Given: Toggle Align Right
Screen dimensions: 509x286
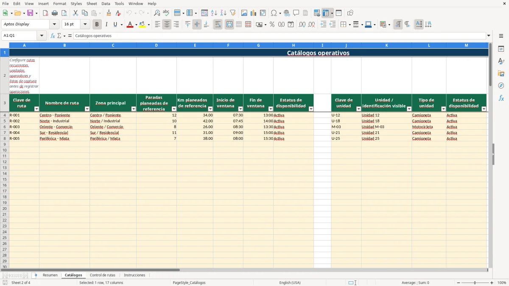Looking at the screenshot, I should pyautogui.click(x=176, y=25).
